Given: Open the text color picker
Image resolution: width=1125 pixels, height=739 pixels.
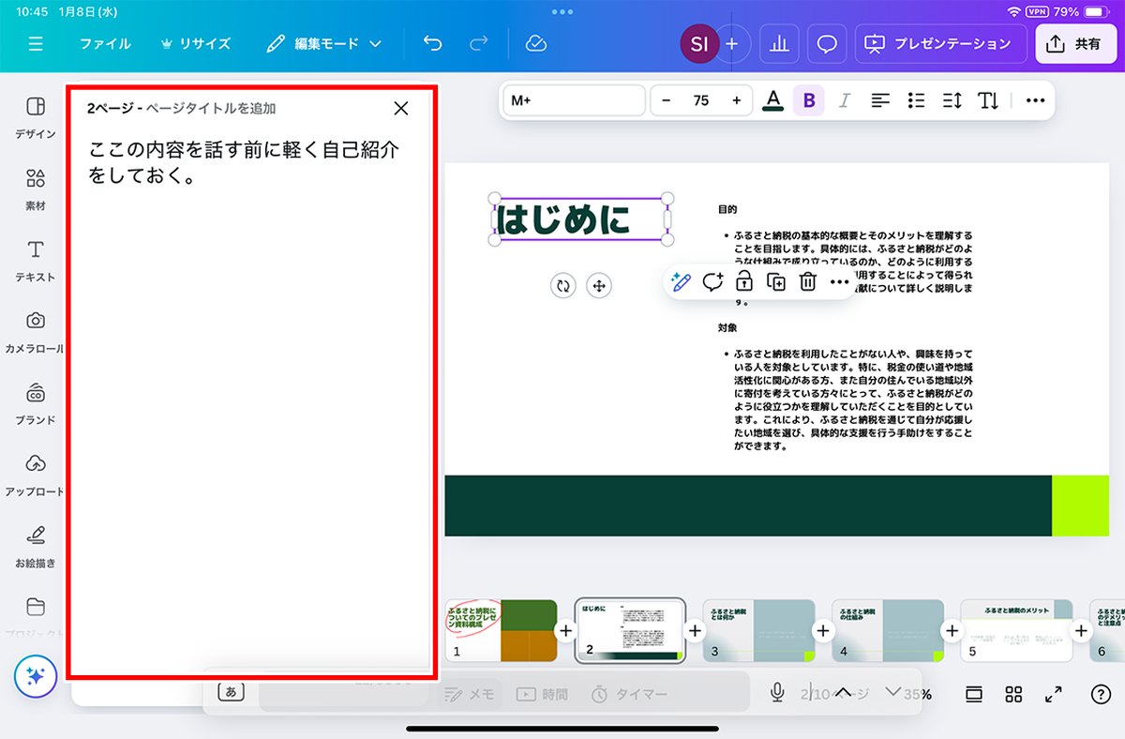Looking at the screenshot, I should [772, 100].
